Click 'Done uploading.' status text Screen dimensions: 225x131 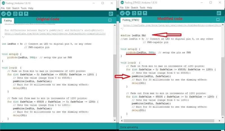click(x=129, y=127)
